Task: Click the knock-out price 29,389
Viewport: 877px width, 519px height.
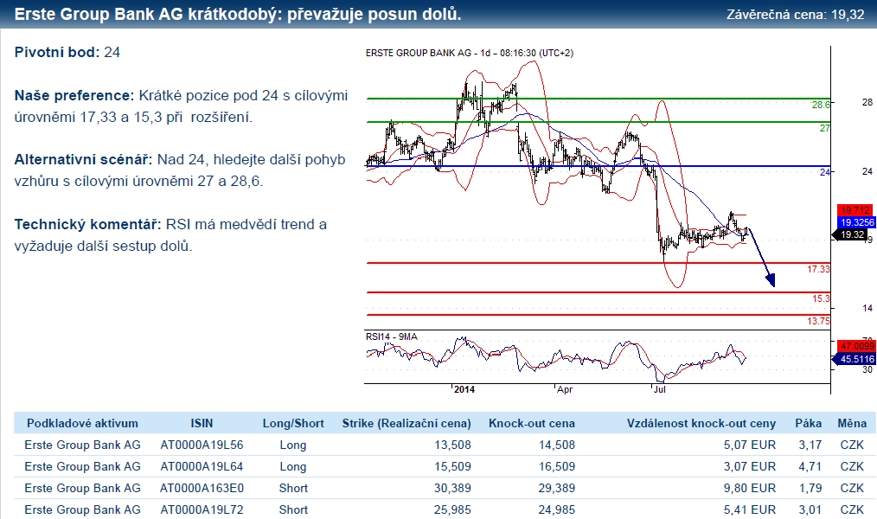Action: (x=556, y=488)
